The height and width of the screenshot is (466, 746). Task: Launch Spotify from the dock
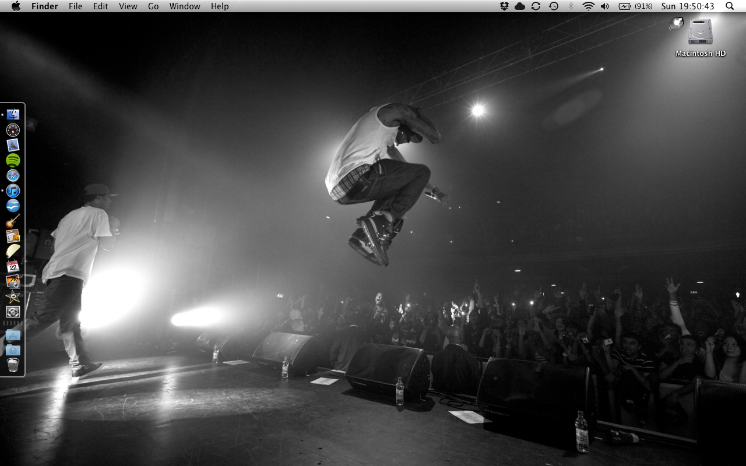pyautogui.click(x=13, y=160)
